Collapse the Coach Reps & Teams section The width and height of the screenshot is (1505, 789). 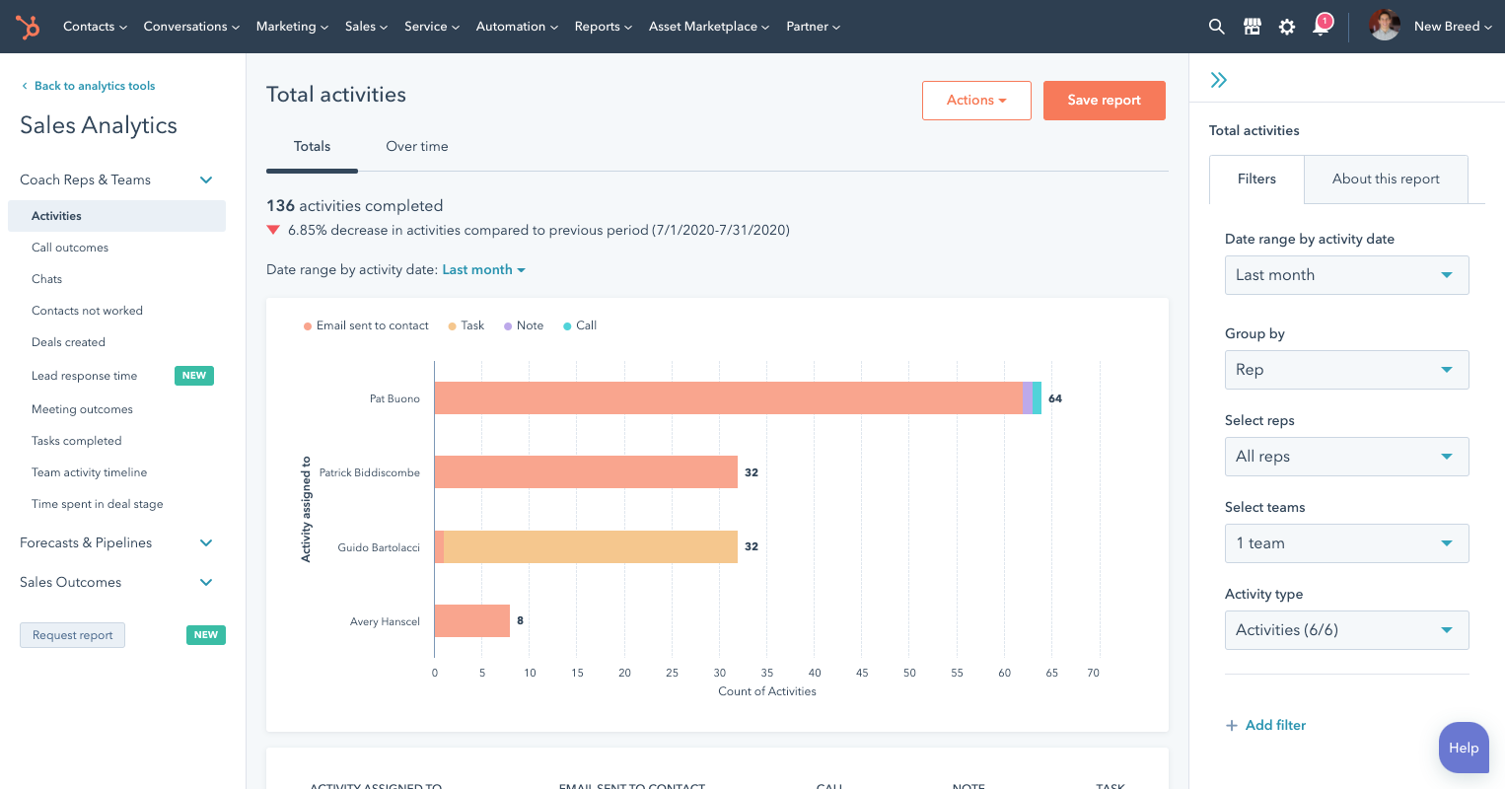point(206,179)
